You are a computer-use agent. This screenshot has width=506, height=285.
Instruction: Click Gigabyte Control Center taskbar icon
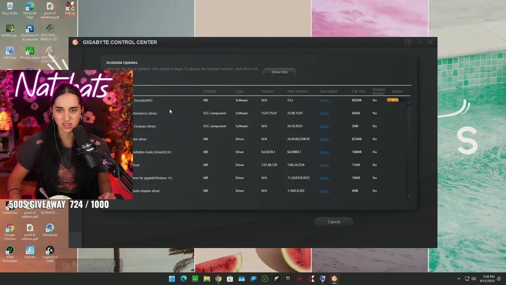click(334, 279)
